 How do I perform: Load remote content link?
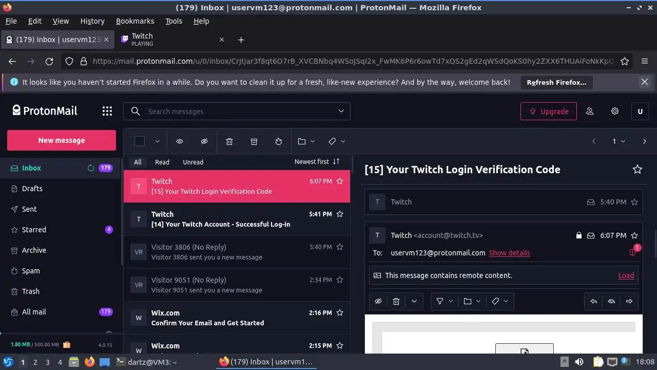point(626,275)
